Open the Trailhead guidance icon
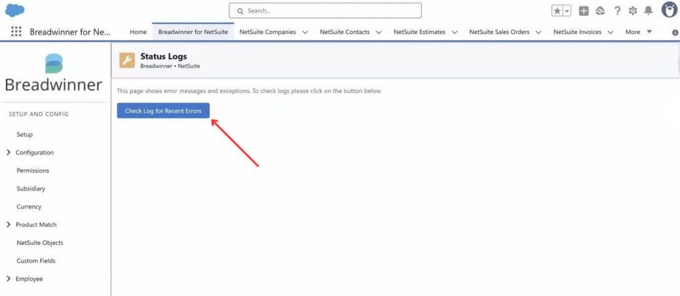Viewport: 680px width, 296px height. [x=600, y=11]
